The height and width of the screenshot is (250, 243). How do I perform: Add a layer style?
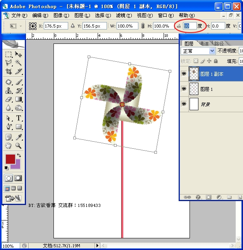(198, 197)
